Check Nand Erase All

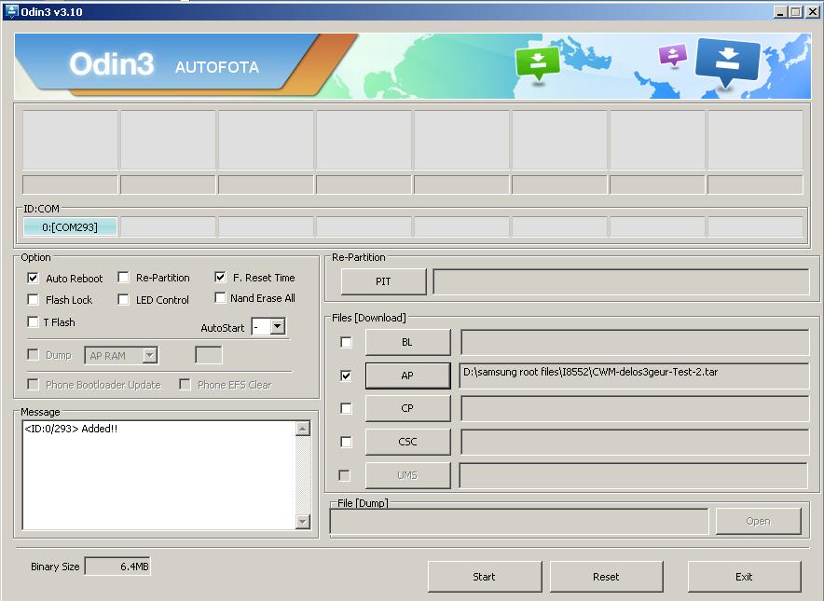coord(220,298)
